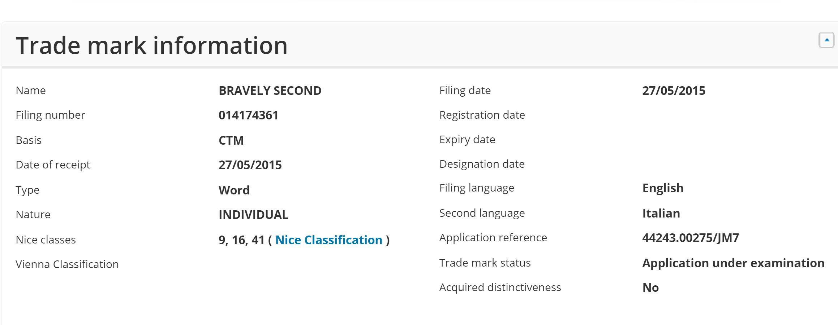The image size is (838, 325).
Task: Select the Word type value
Action: click(234, 190)
